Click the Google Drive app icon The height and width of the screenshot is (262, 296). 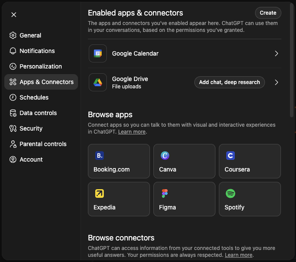coord(98,82)
